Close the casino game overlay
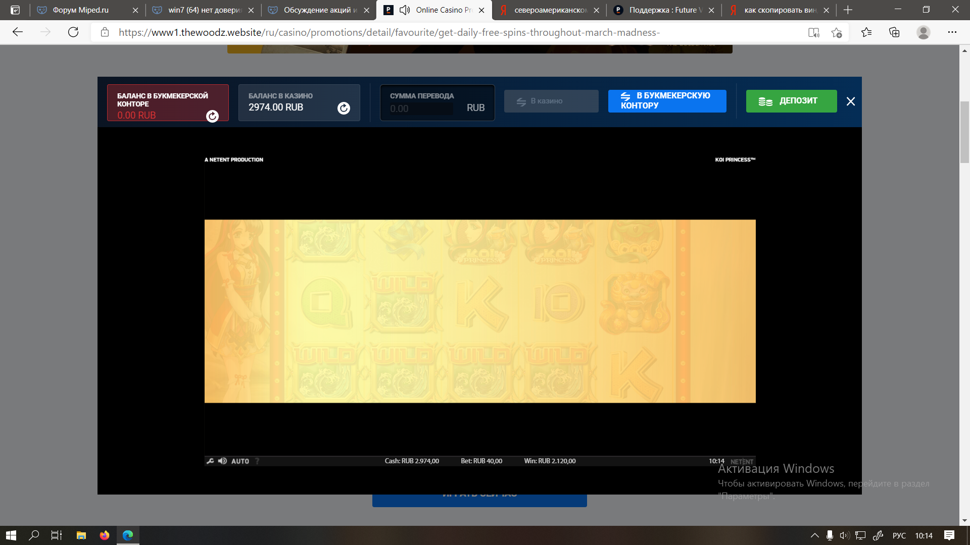Screen dimensions: 970x545 click(x=851, y=101)
